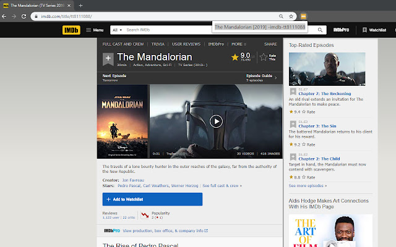The image size is (396, 247).
Task: Click the zoom magnifier icon in address bar
Action: point(281,17)
